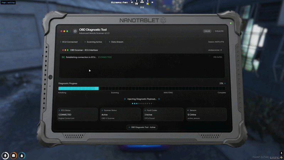Click the orange food status HUD icon
This screenshot has width=284, height=160.
[x=13, y=155]
